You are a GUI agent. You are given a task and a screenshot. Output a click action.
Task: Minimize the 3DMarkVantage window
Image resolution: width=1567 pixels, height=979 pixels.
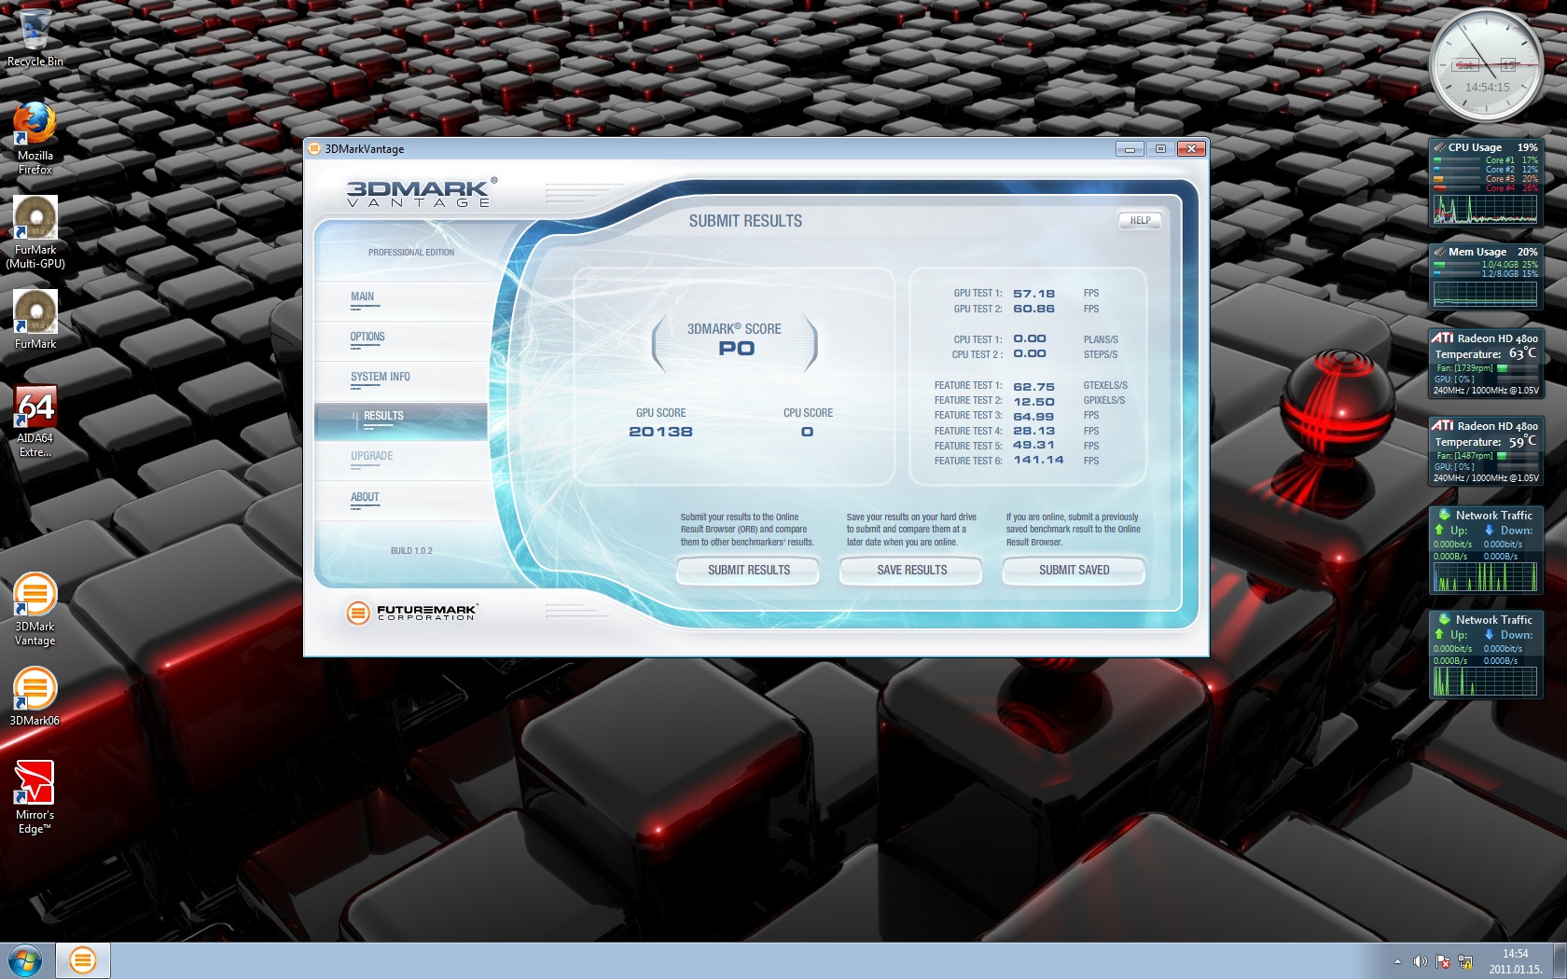click(x=1130, y=148)
